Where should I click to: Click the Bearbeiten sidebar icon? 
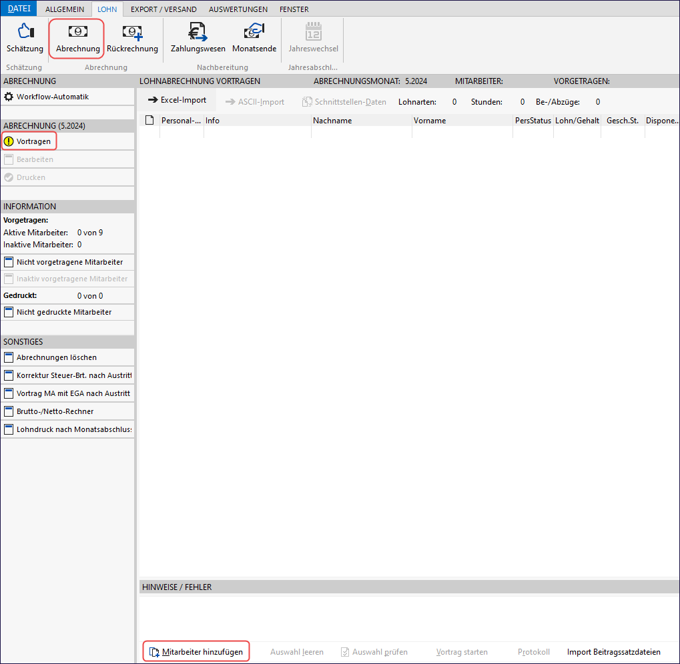tap(9, 159)
